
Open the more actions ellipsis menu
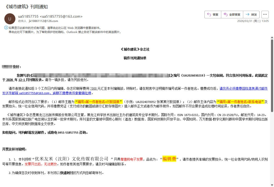[265, 14]
